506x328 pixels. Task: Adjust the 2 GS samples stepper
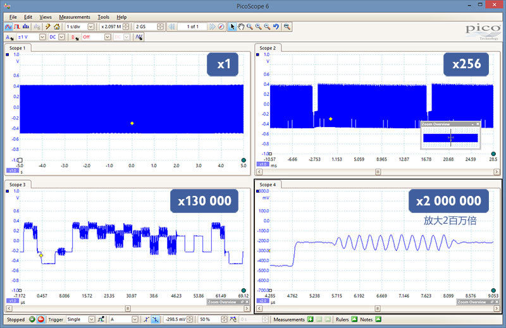160,27
